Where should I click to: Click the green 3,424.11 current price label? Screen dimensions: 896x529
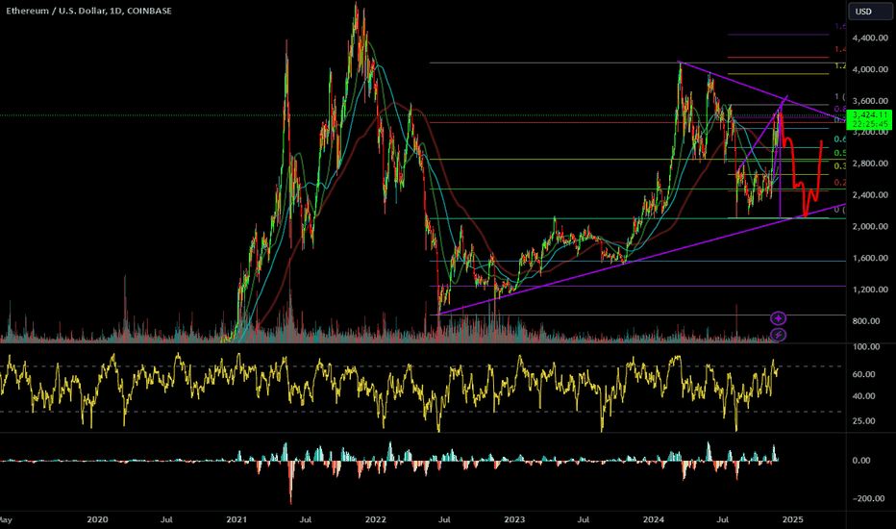869,115
